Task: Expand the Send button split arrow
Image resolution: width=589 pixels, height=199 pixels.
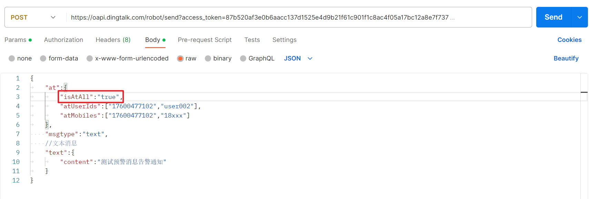Action: click(x=580, y=17)
